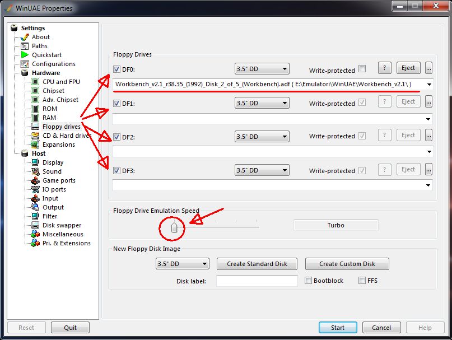Select Expansions in the Hardware tree

(x=59, y=145)
